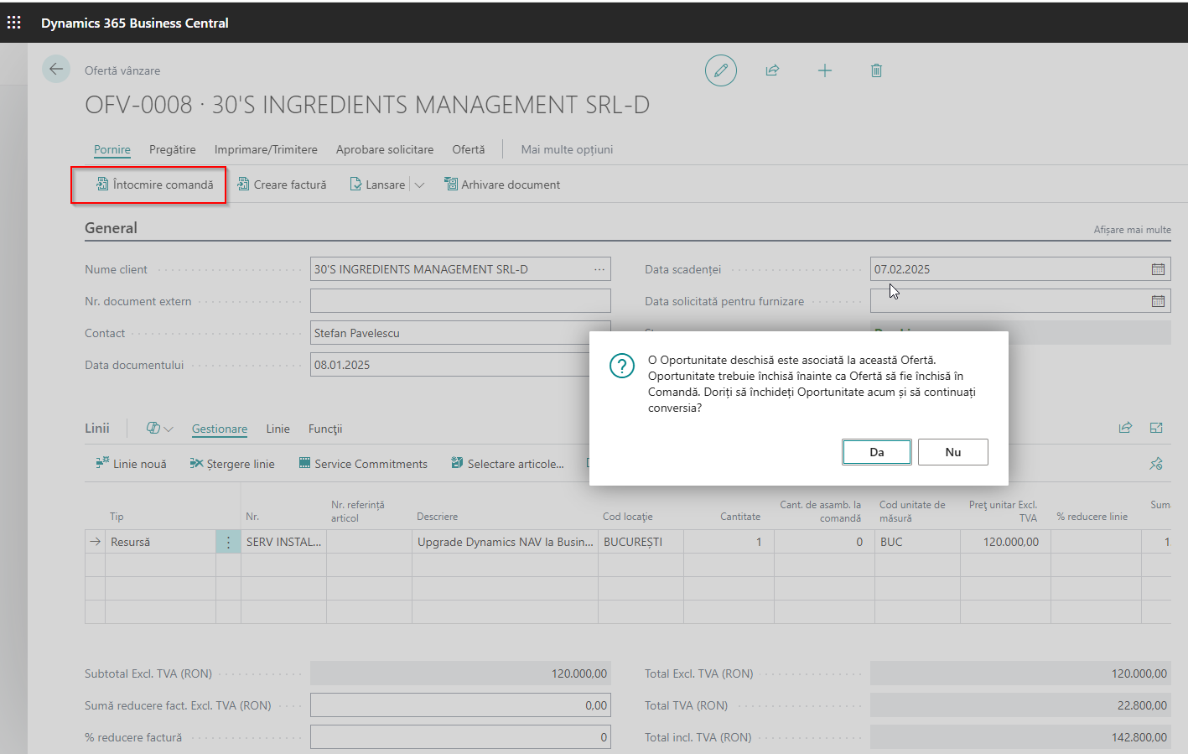Viewport: 1188px width, 754px height.
Task: Click Dynamics 365 Business Central title
Action: tap(135, 23)
